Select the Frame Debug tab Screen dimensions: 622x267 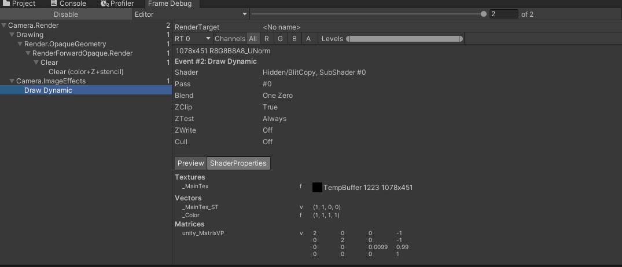[170, 3]
